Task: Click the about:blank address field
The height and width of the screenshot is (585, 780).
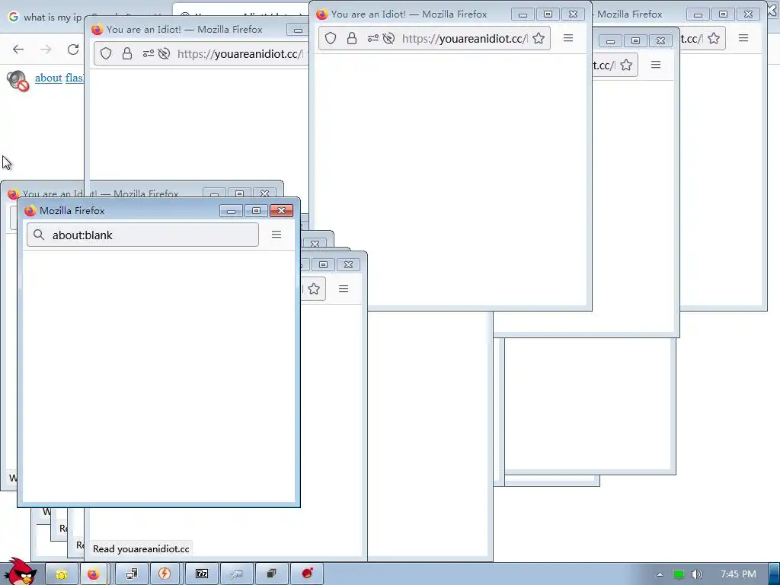Action: click(x=142, y=235)
